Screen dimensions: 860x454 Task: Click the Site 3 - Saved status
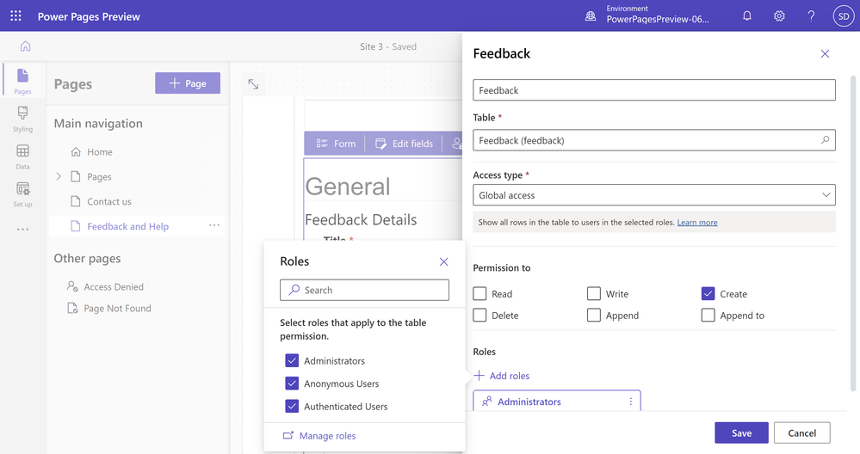click(387, 47)
